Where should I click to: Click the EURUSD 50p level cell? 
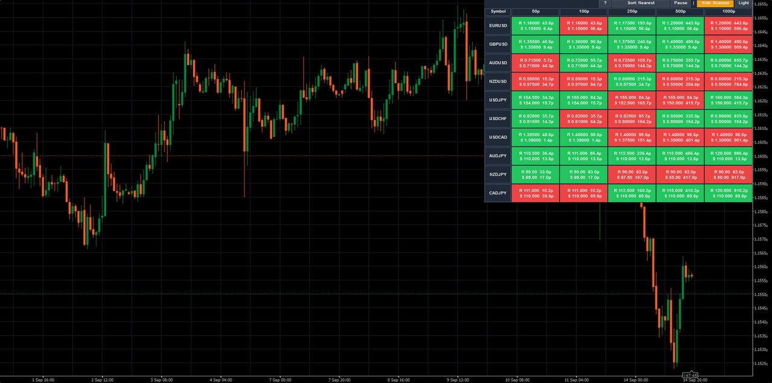pyautogui.click(x=536, y=25)
